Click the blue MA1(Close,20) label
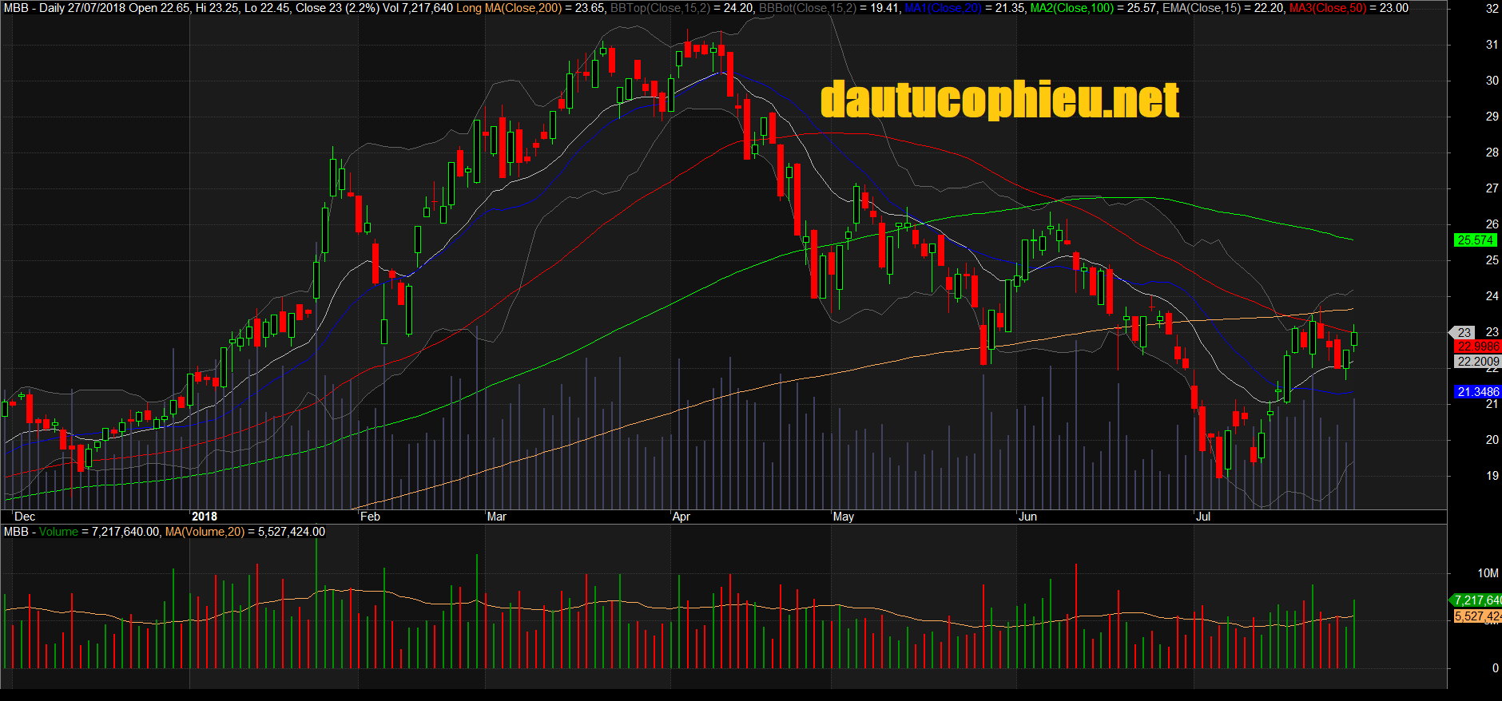 point(943,8)
